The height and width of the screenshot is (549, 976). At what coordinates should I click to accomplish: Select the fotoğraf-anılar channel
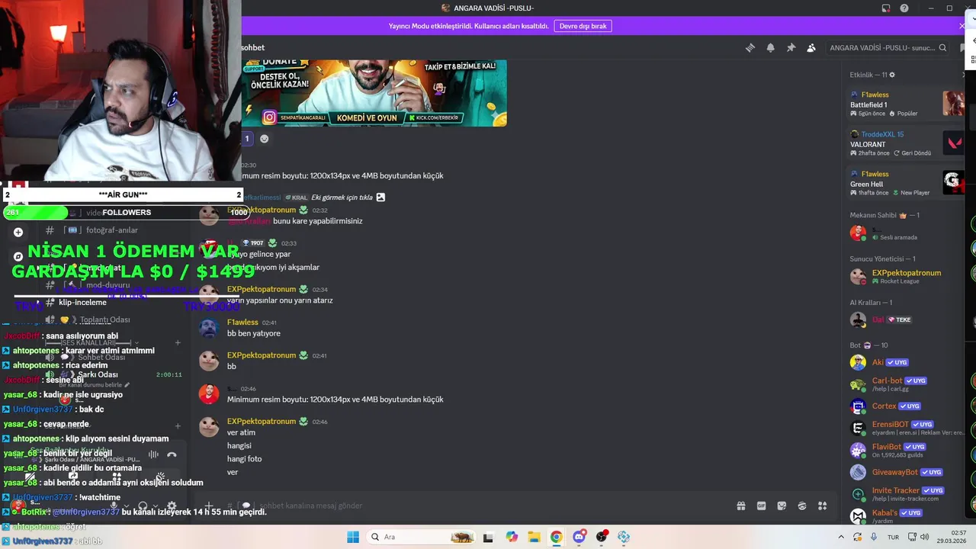coord(112,230)
